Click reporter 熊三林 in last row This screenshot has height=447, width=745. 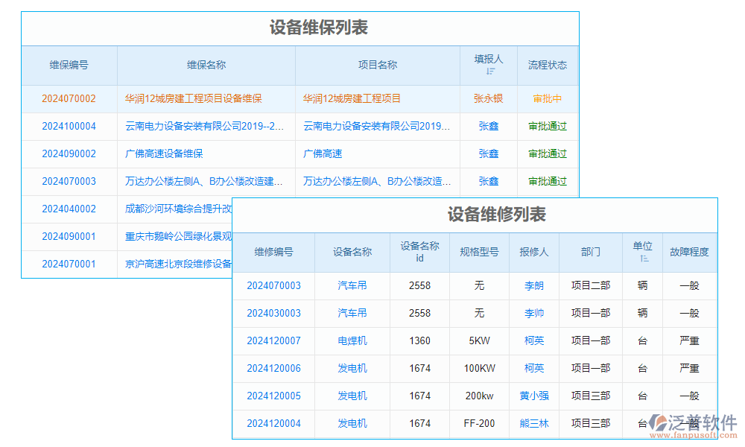(x=534, y=423)
